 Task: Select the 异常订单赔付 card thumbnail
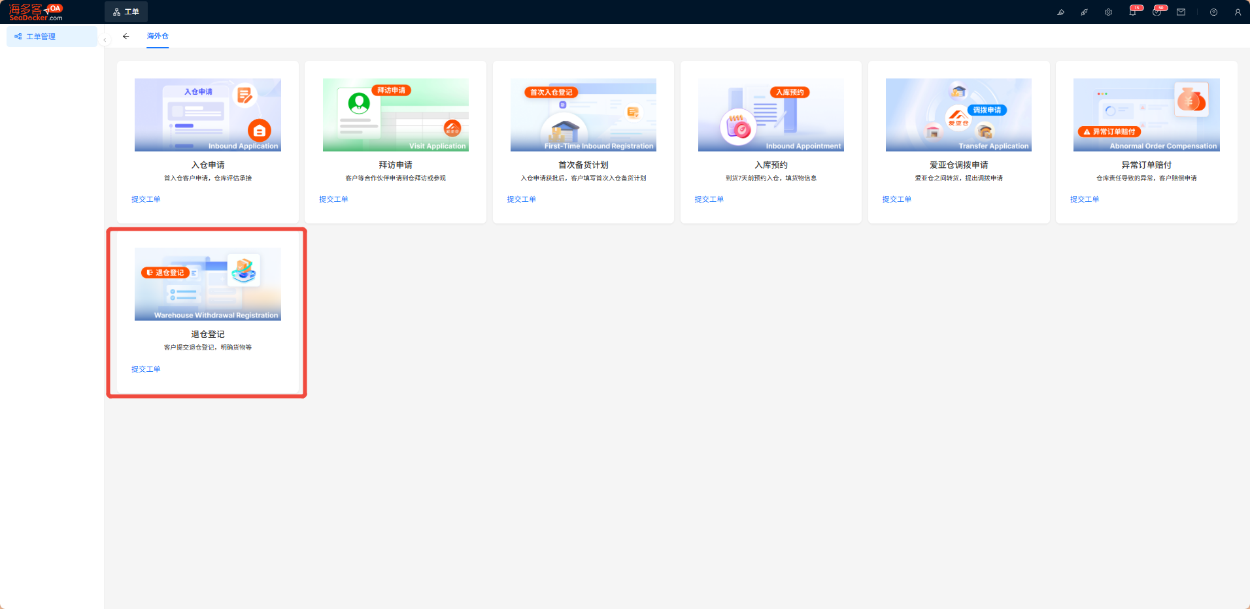pyautogui.click(x=1146, y=115)
